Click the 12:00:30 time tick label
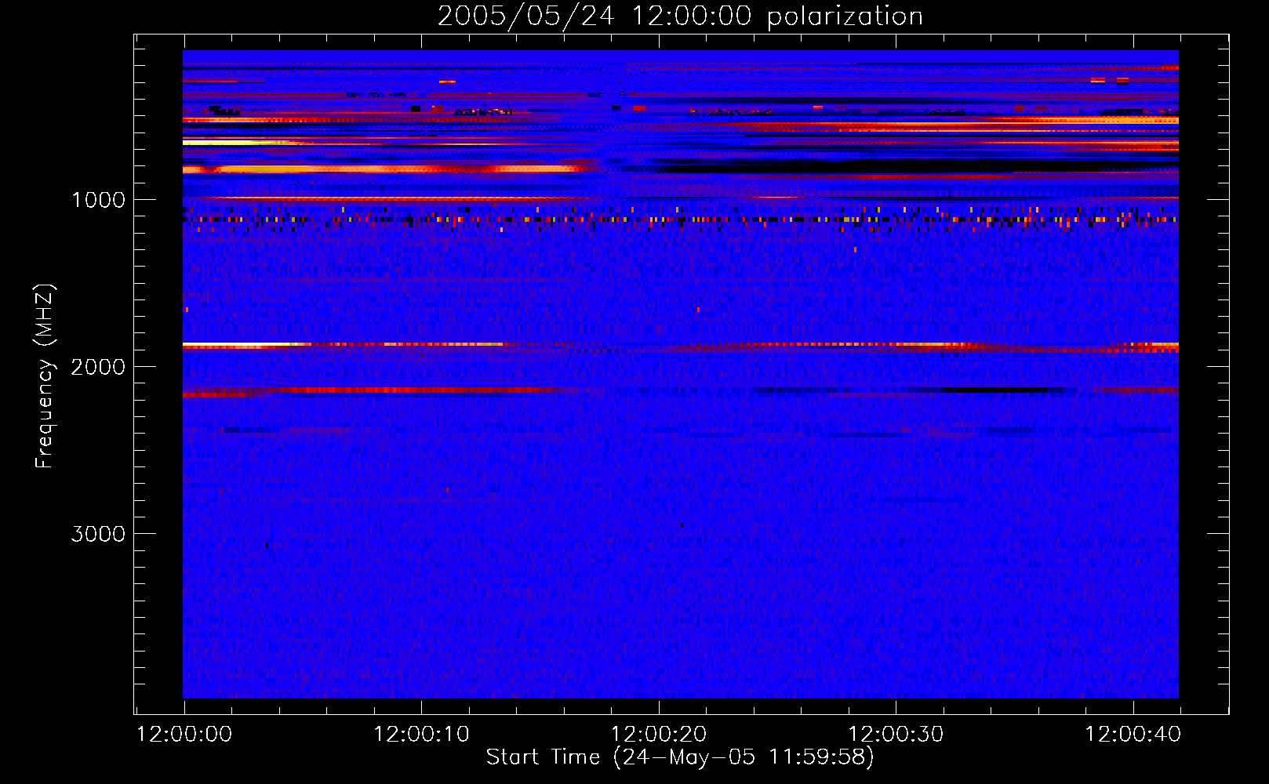 tap(896, 735)
